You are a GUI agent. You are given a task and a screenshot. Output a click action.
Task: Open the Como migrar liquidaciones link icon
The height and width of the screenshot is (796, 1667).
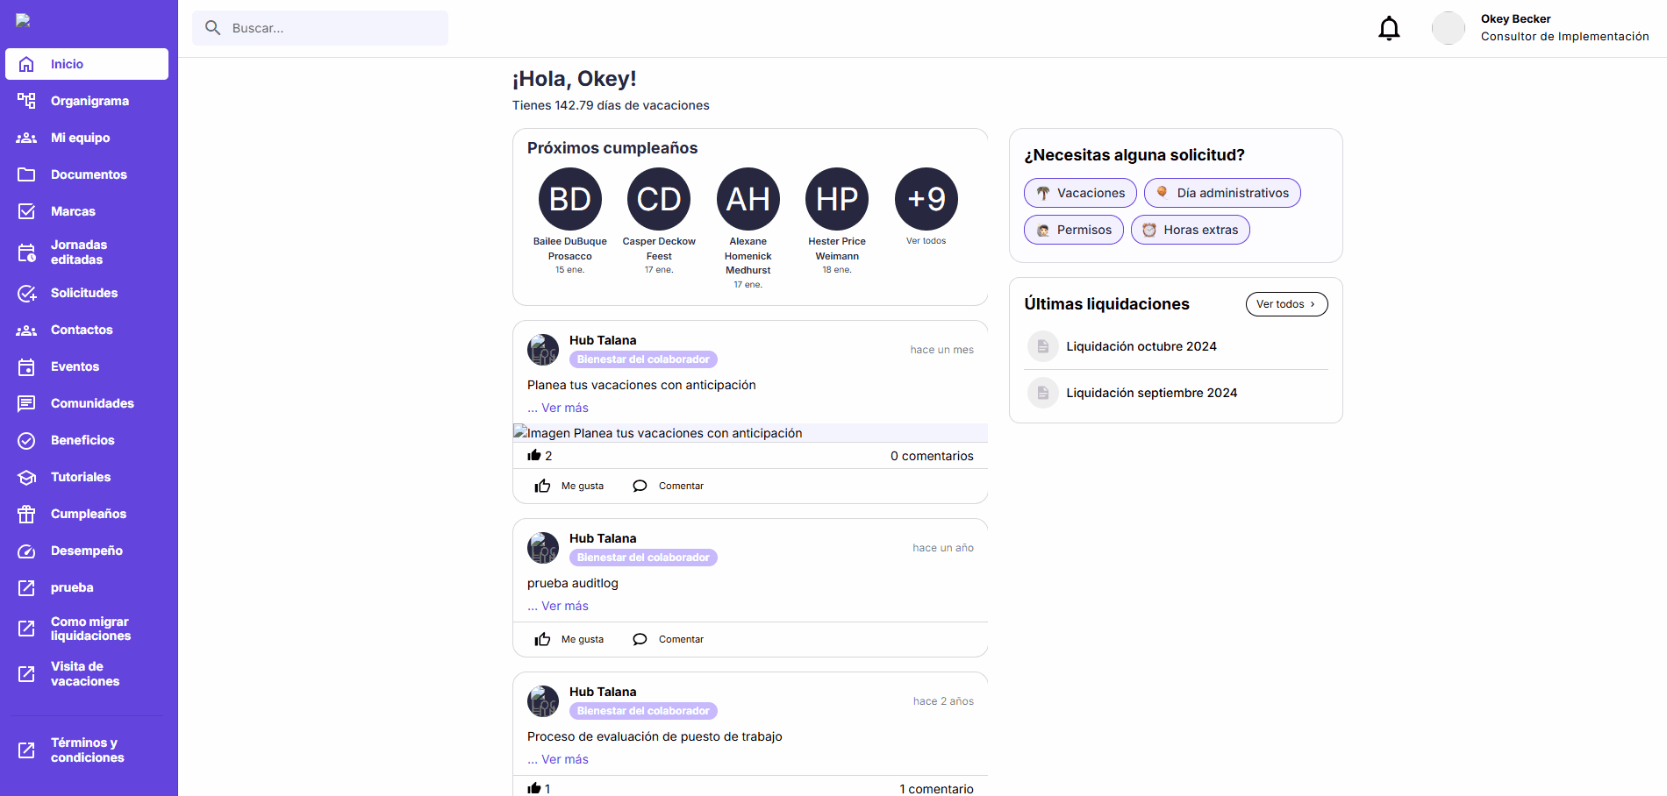[26, 629]
